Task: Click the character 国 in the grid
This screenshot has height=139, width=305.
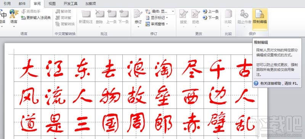Action: tap(111, 123)
